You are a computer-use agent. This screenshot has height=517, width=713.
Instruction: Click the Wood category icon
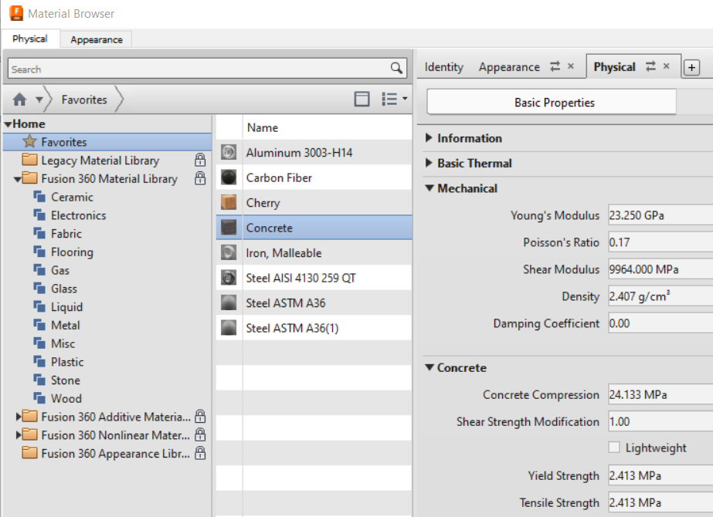39,398
